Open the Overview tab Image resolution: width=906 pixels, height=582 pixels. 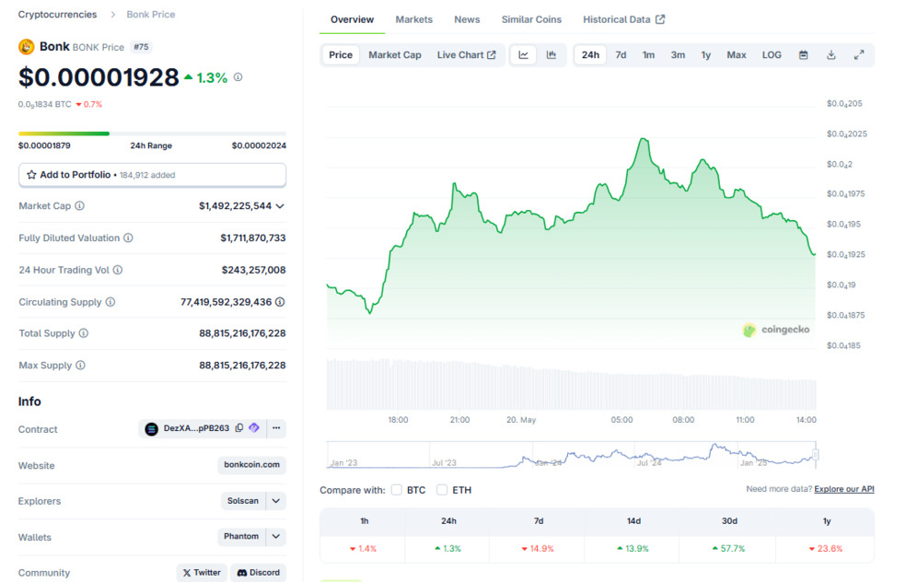[x=352, y=19]
